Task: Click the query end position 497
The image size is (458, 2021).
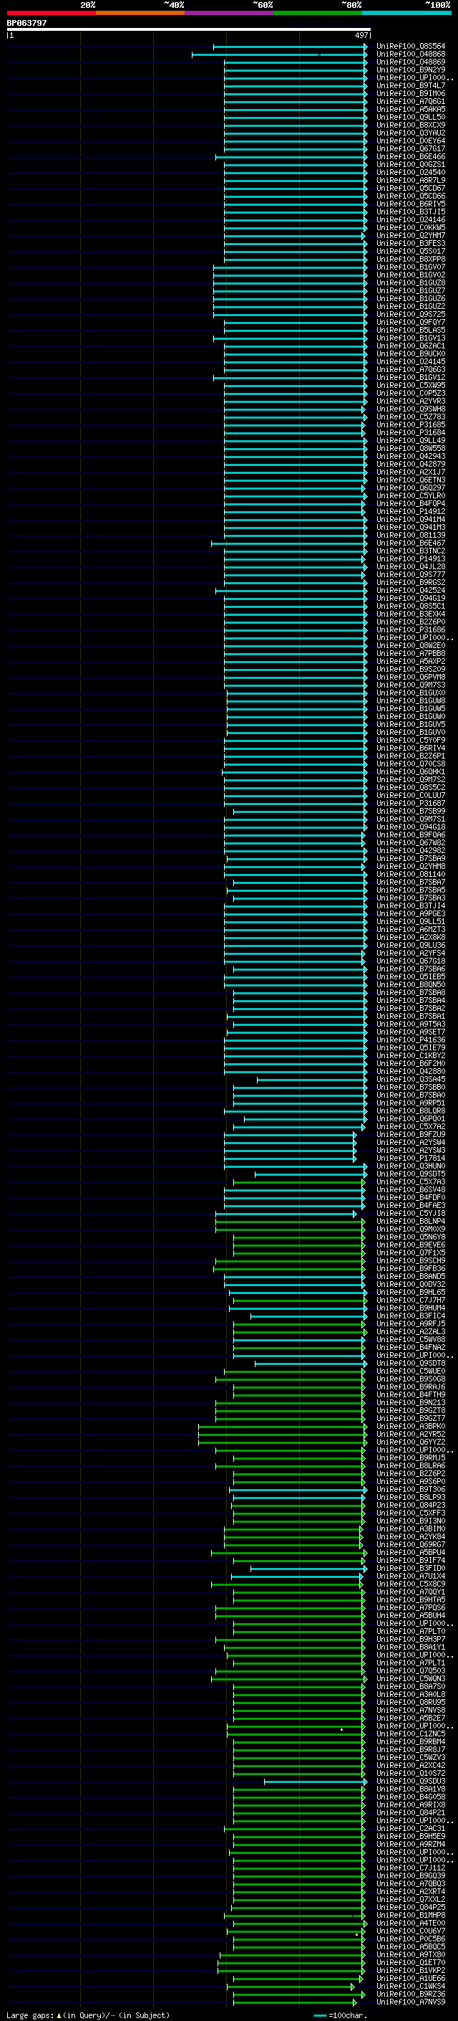Action: click(x=361, y=35)
